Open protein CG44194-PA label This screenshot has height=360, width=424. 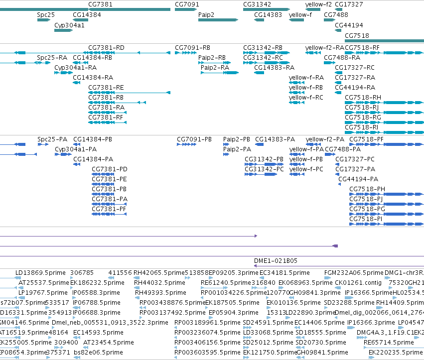click(x=358, y=179)
